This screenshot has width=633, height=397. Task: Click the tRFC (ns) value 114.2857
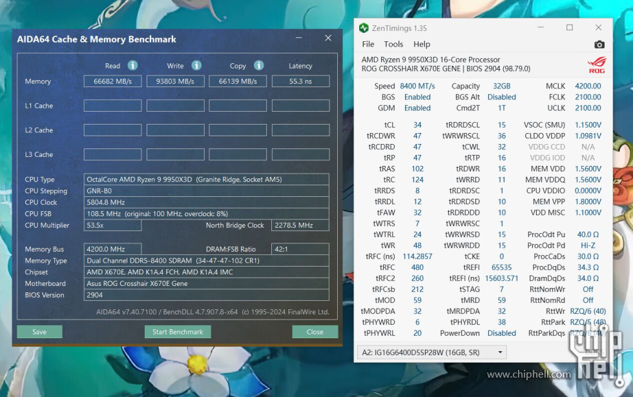pyautogui.click(x=417, y=256)
